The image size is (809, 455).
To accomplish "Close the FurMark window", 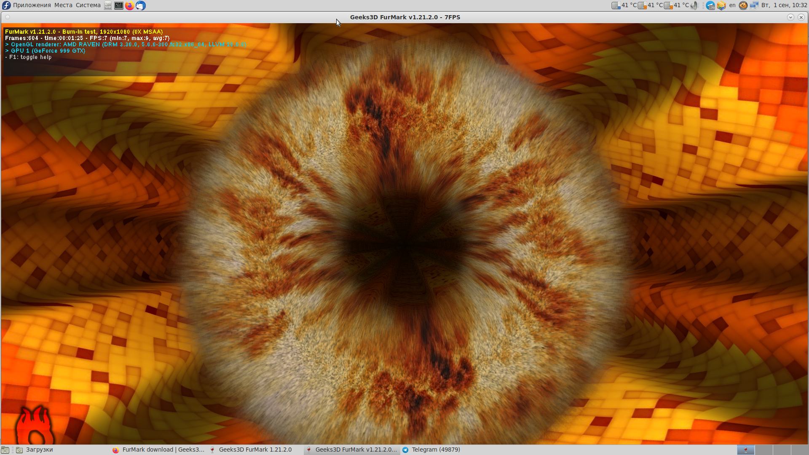I will [x=801, y=17].
